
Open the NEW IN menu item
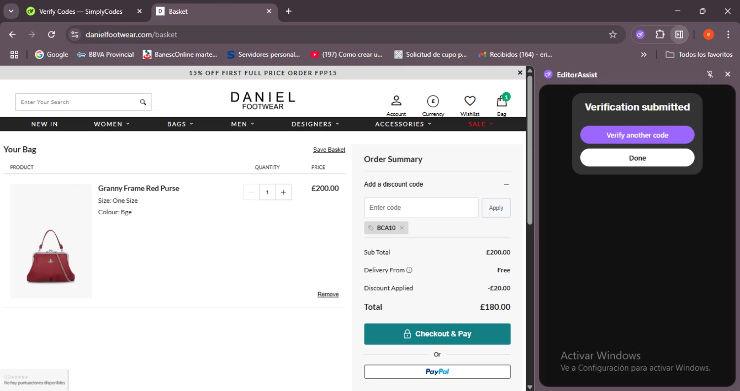click(x=44, y=124)
